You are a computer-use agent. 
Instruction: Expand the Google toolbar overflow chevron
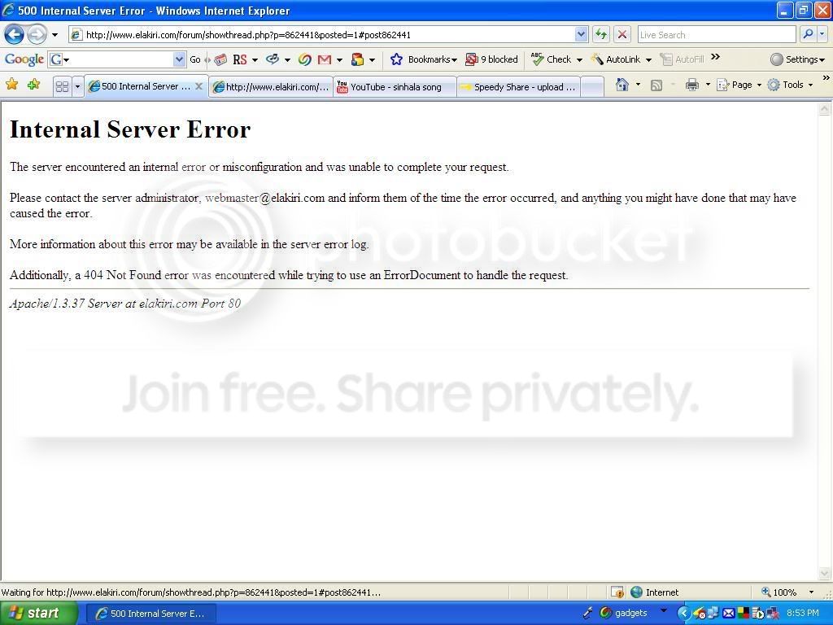coord(715,57)
